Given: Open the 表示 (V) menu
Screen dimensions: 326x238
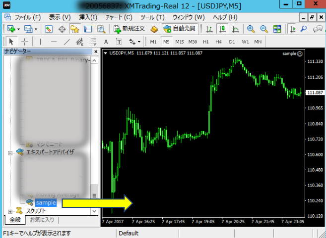Looking at the screenshot, I should pyautogui.click(x=60, y=17).
